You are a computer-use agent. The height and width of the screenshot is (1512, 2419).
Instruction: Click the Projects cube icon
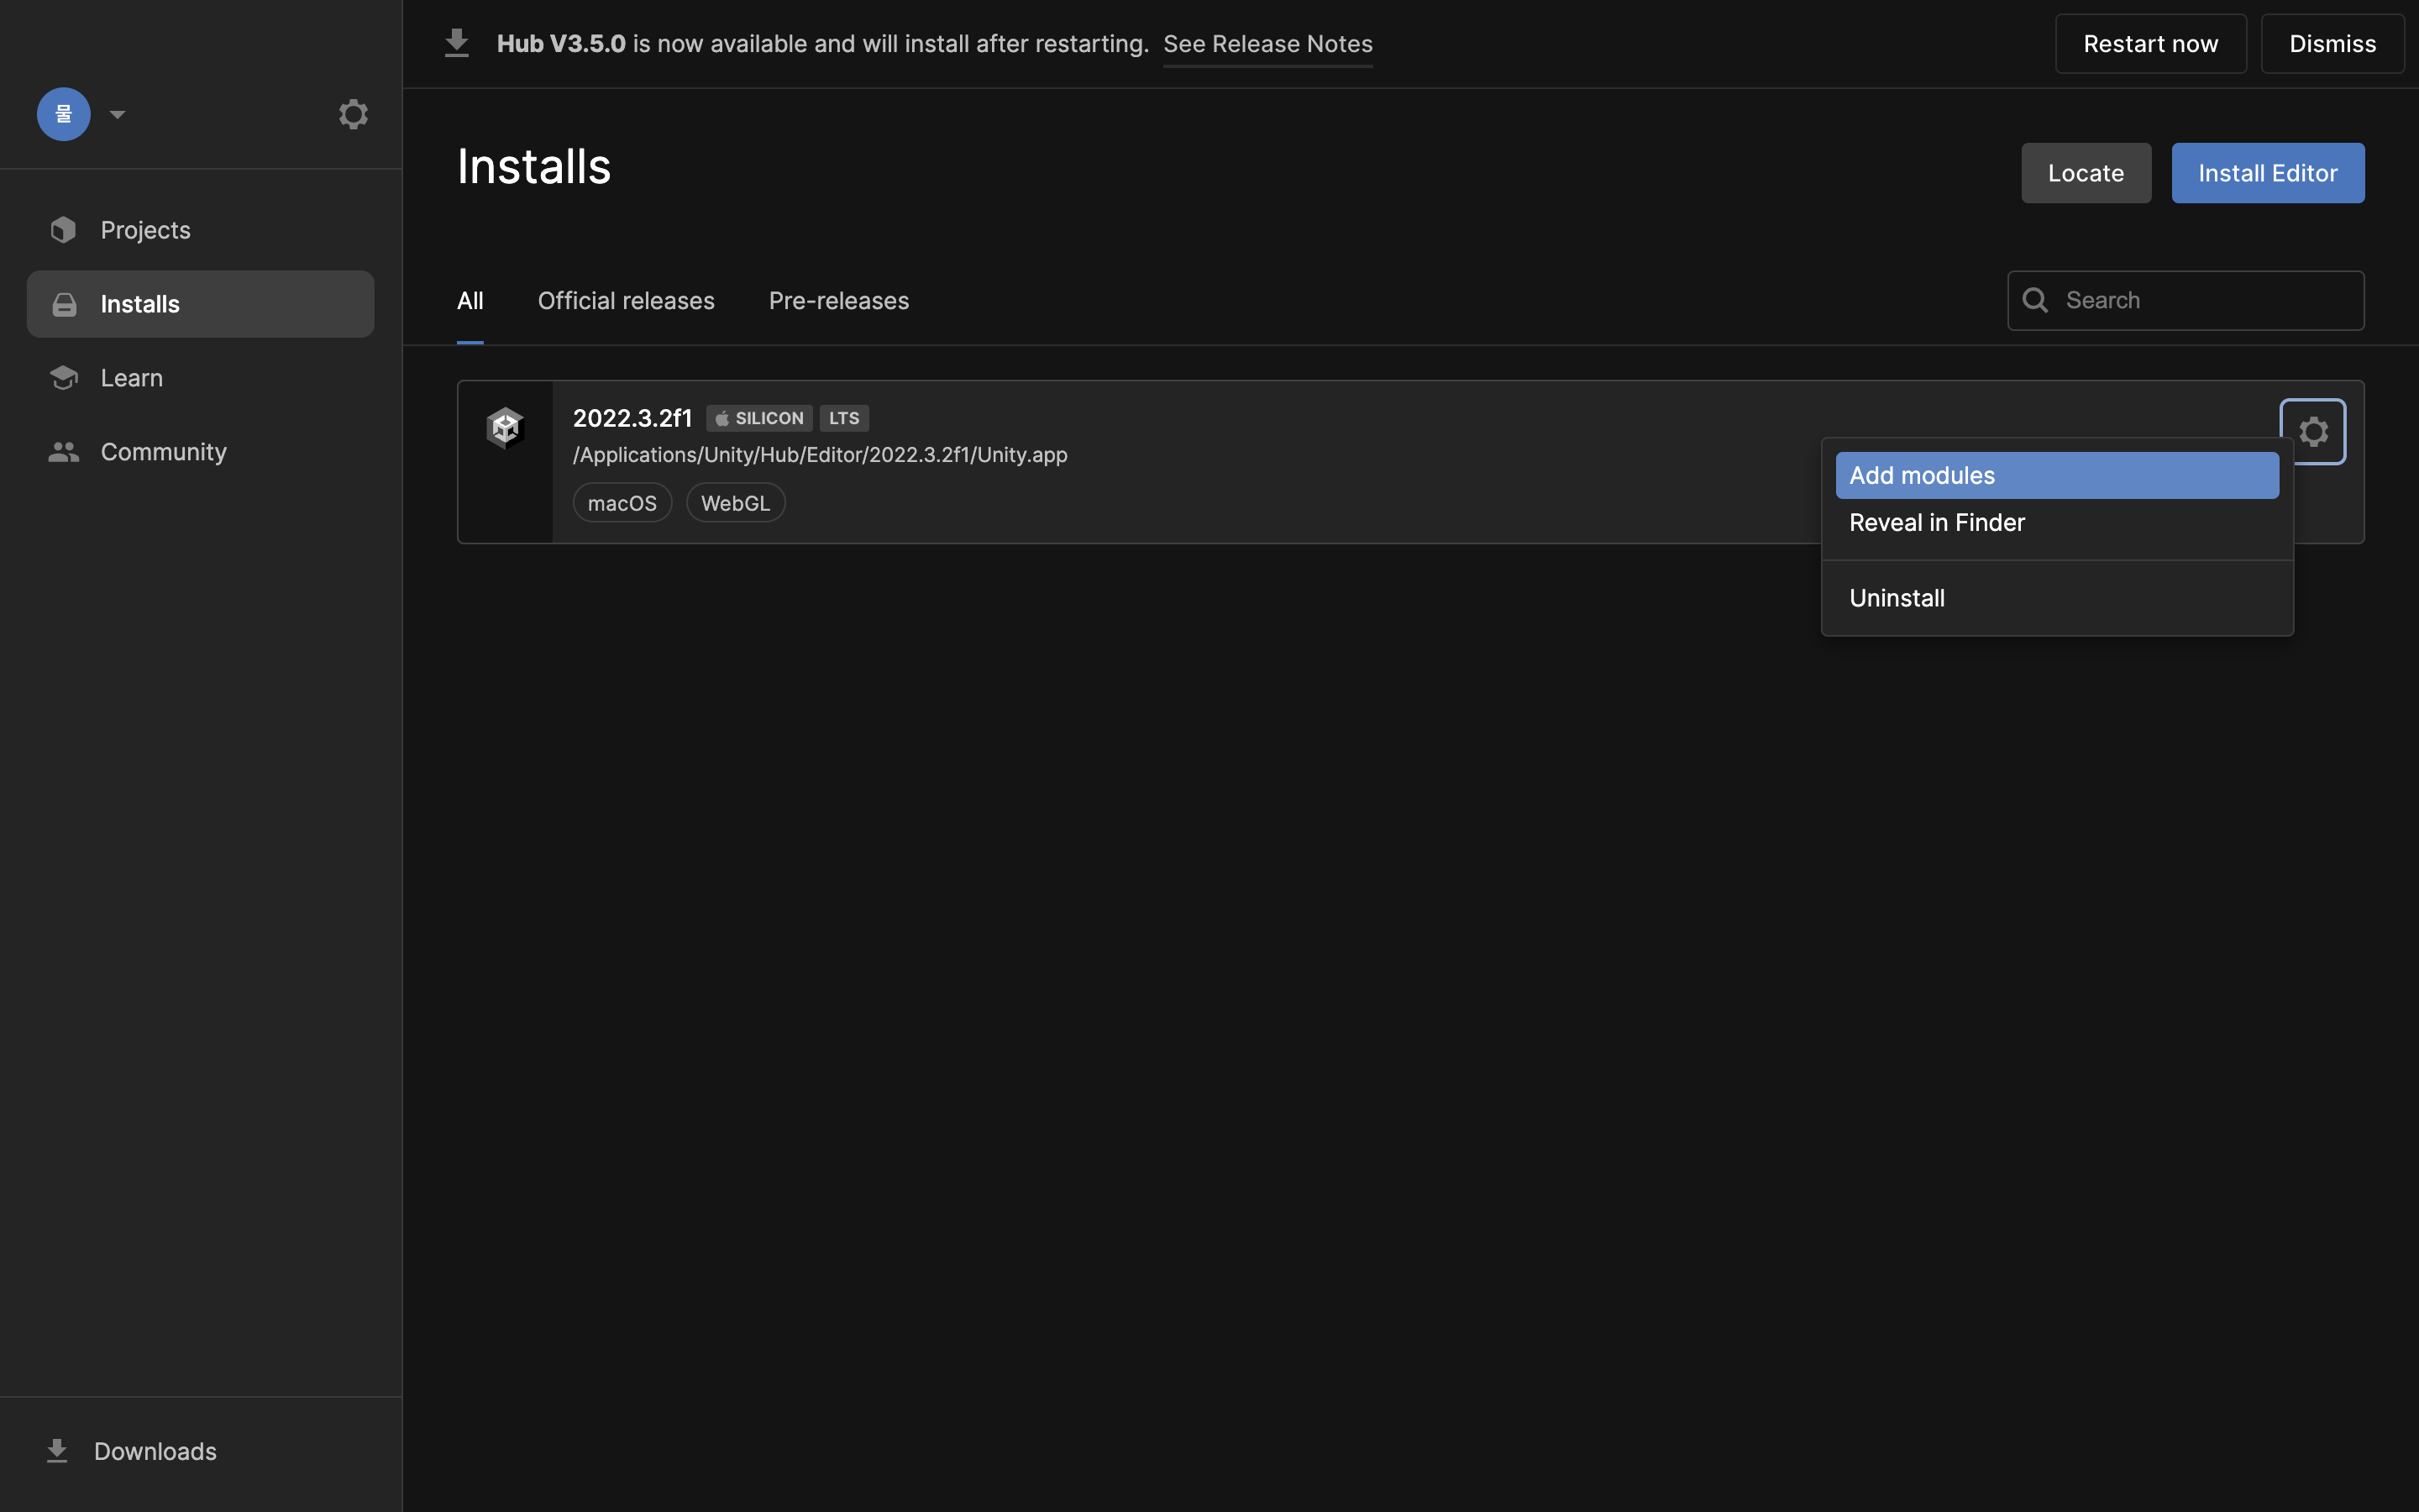64,230
